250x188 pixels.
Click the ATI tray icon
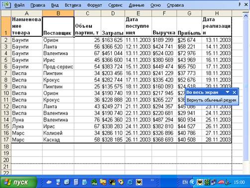(x=221, y=183)
